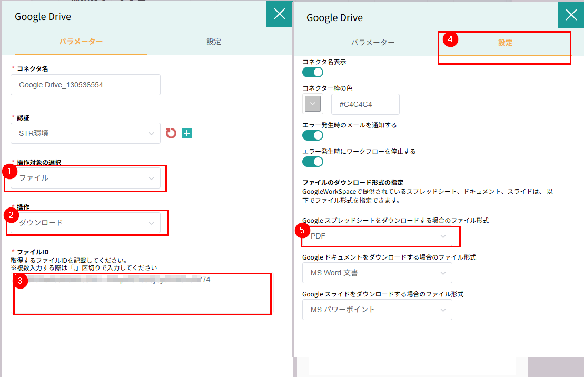
Task: Select パラメーター tab in left panel
Action: coord(81,42)
